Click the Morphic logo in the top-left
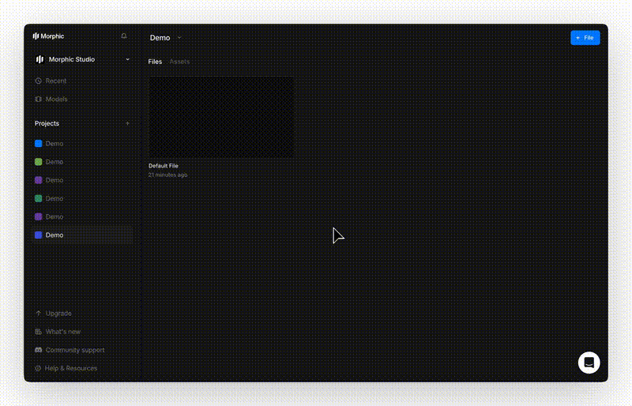632x406 pixels. pos(49,36)
